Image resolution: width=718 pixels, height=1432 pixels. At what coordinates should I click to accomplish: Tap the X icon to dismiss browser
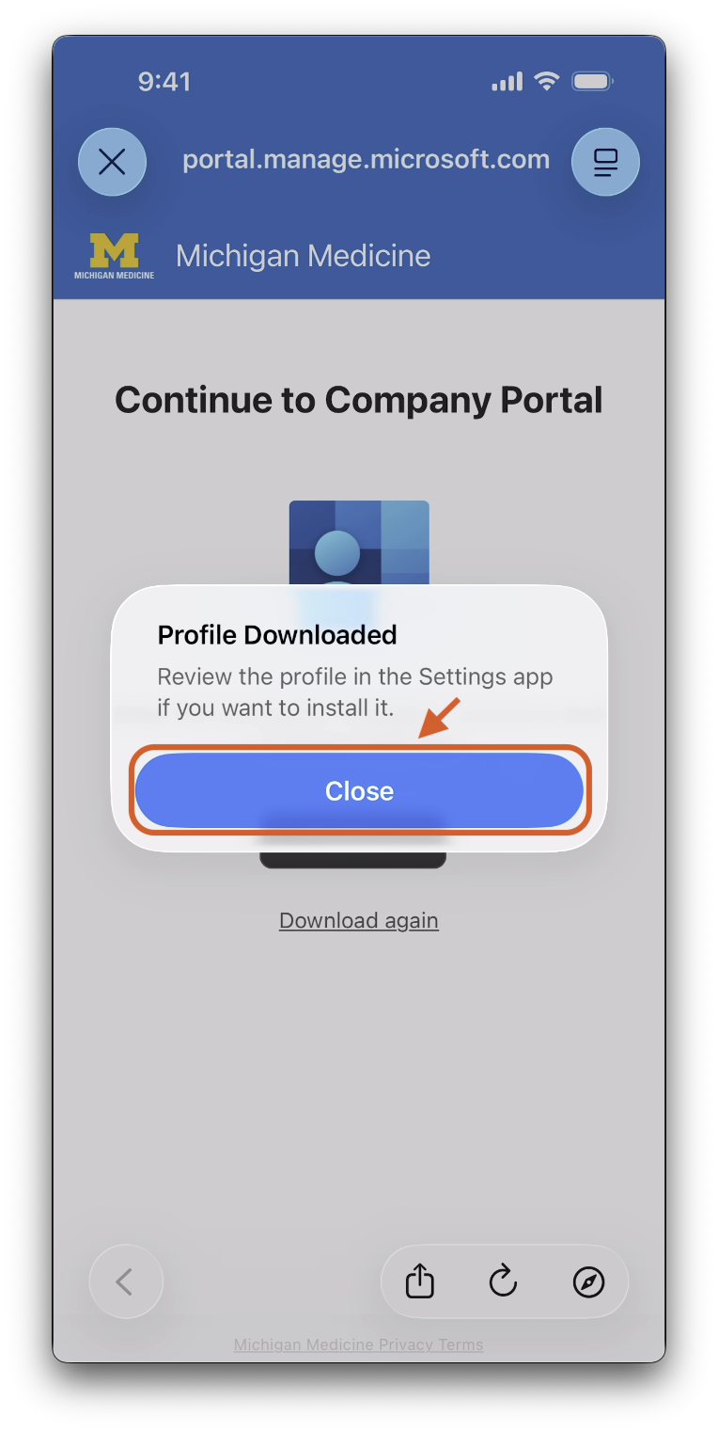click(112, 162)
